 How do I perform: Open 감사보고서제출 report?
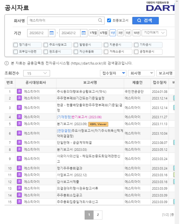[x=68, y=182]
